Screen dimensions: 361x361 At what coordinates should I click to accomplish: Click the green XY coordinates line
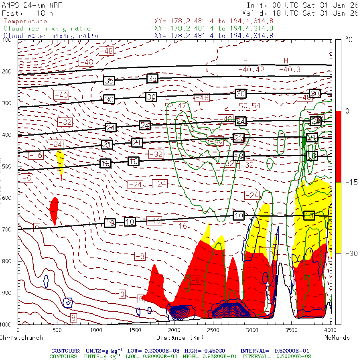214,28
